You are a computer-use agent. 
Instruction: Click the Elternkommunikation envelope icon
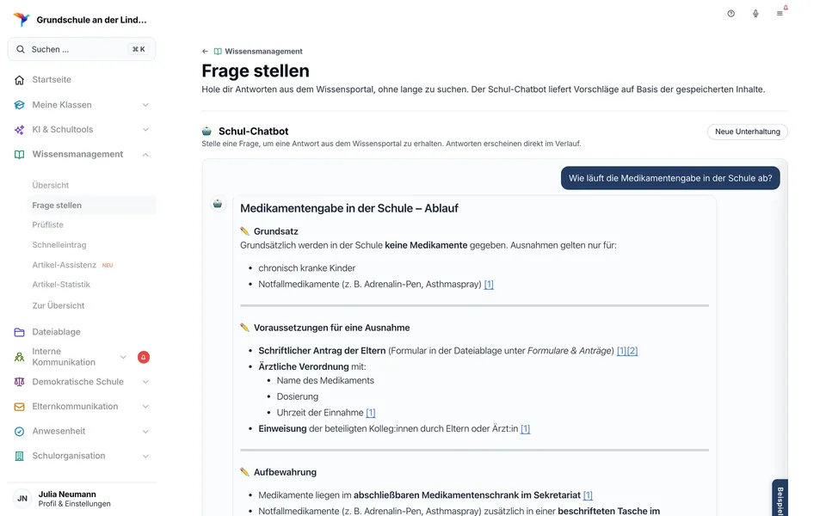click(20, 407)
